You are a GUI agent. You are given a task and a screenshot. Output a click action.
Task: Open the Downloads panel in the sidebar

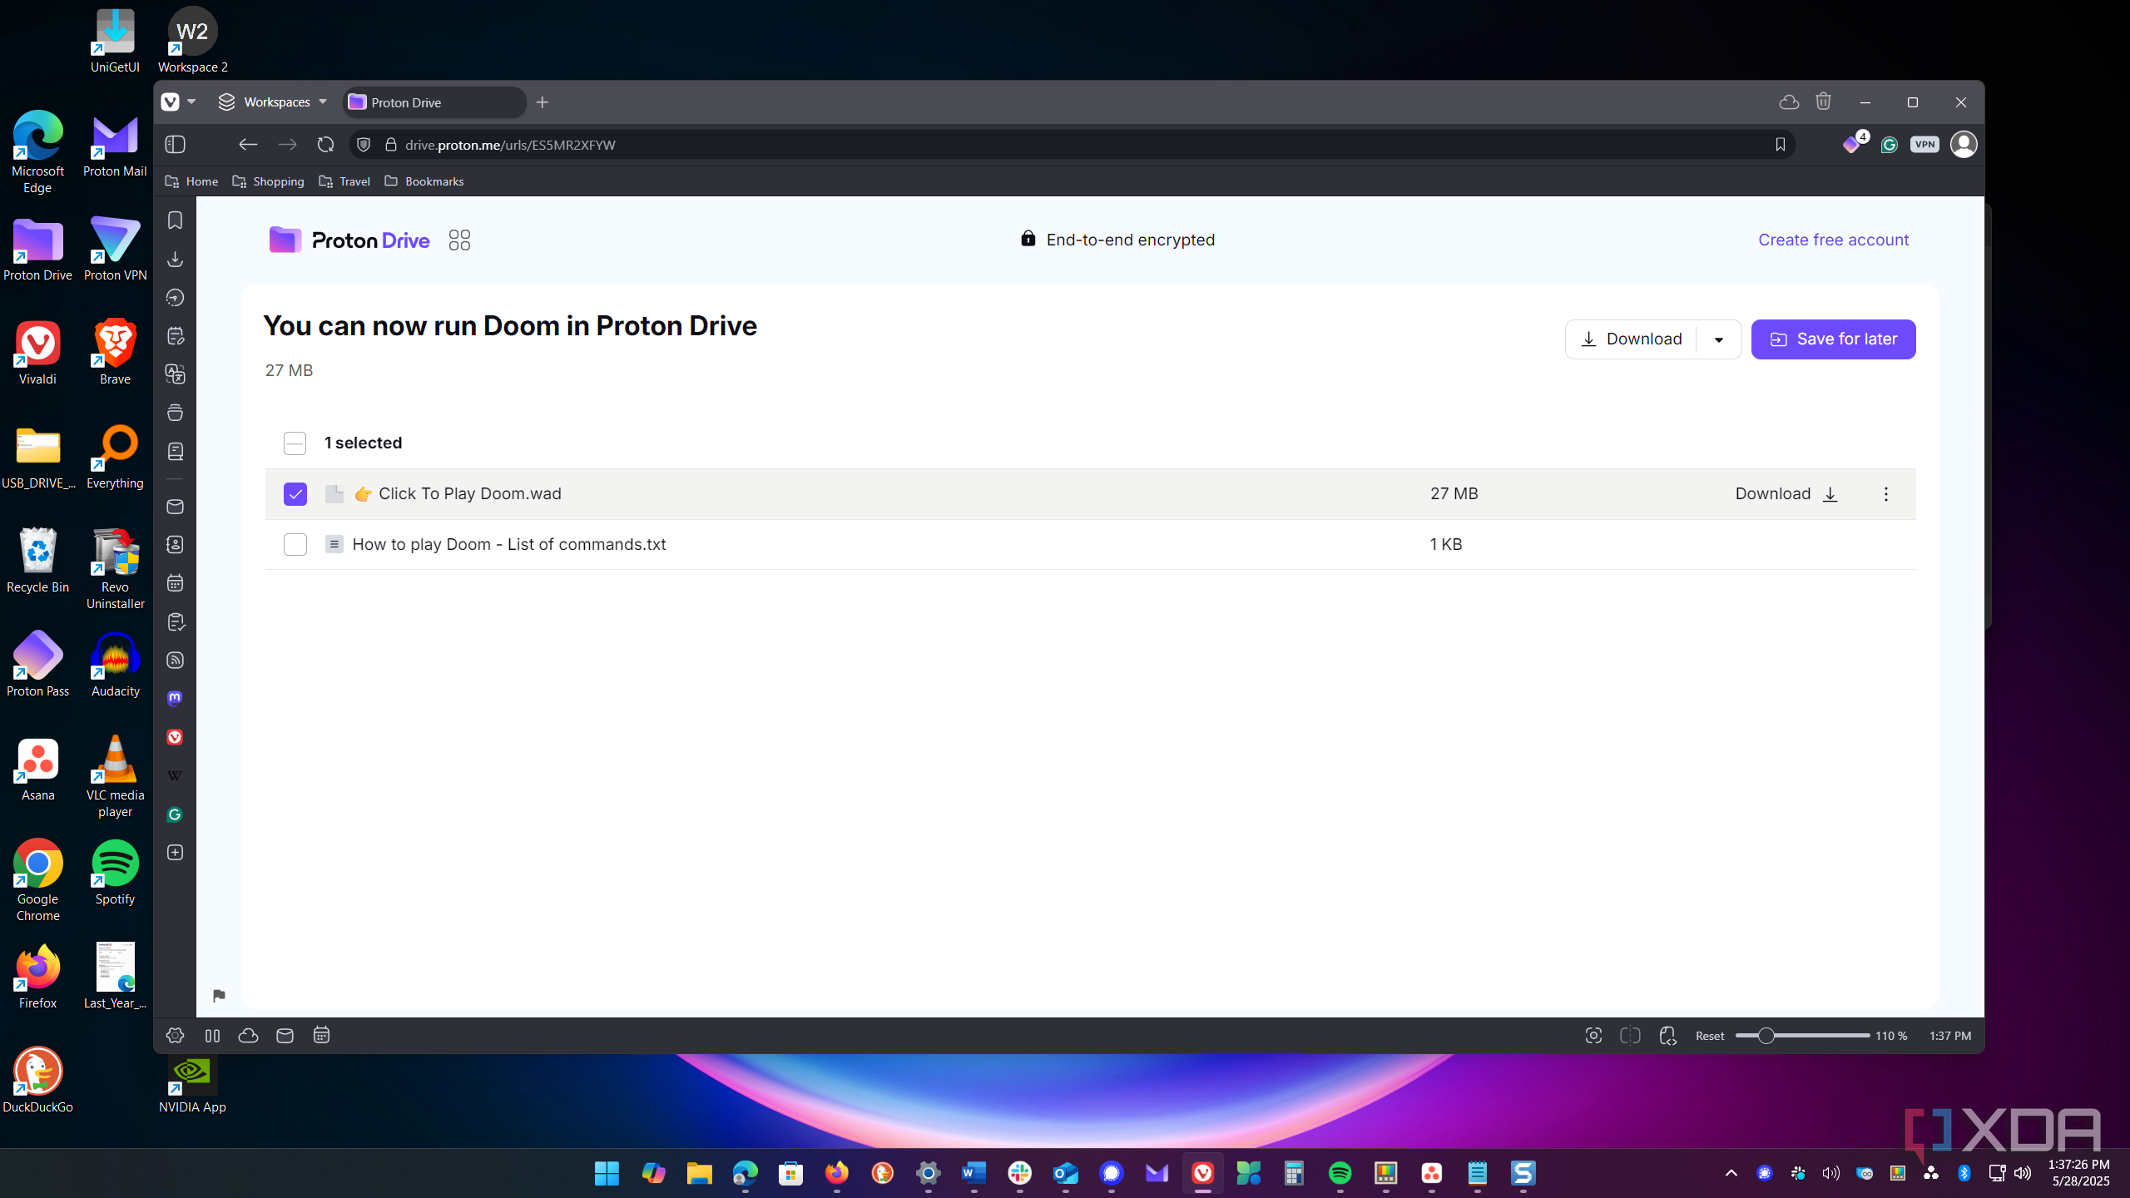[176, 260]
